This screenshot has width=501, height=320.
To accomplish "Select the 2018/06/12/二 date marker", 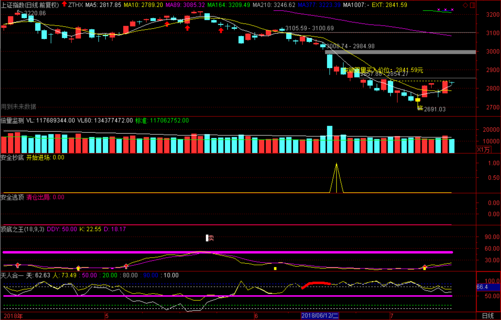I will pyautogui.click(x=320, y=316).
